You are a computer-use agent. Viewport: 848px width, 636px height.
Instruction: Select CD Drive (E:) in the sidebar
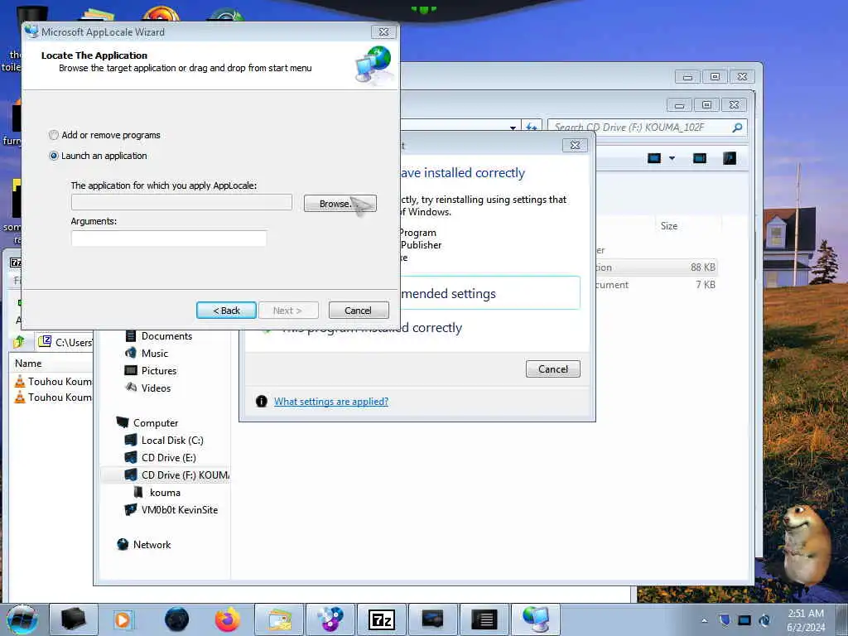[168, 457]
